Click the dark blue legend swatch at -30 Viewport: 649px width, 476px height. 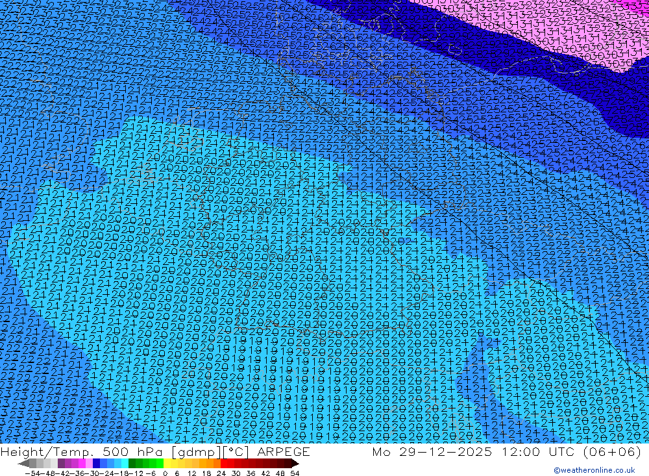tap(96, 463)
